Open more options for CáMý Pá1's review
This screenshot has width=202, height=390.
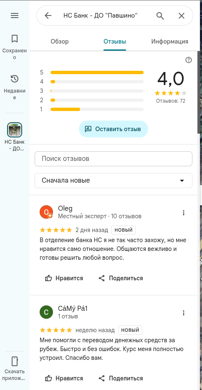click(183, 313)
